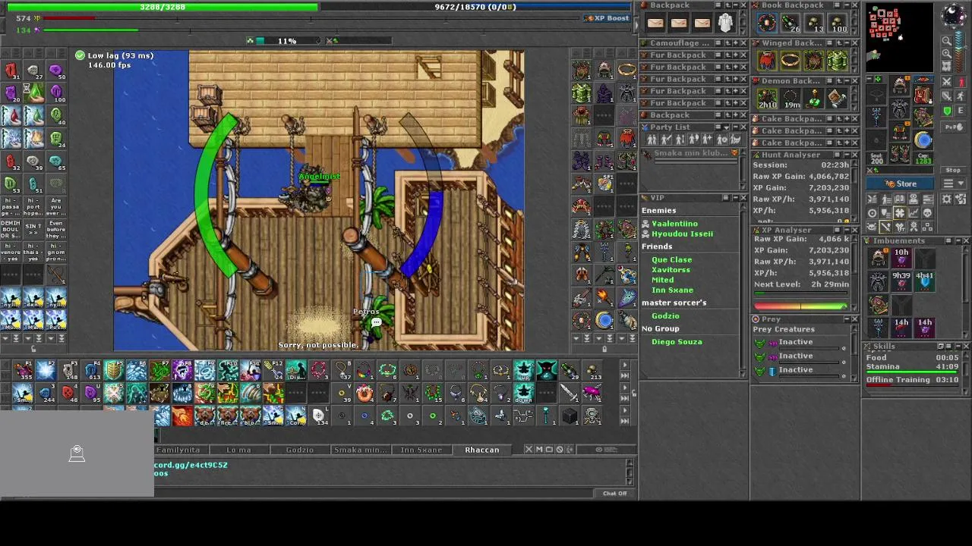Click the puzzle-piece Imbuements tracker icon

click(x=900, y=213)
